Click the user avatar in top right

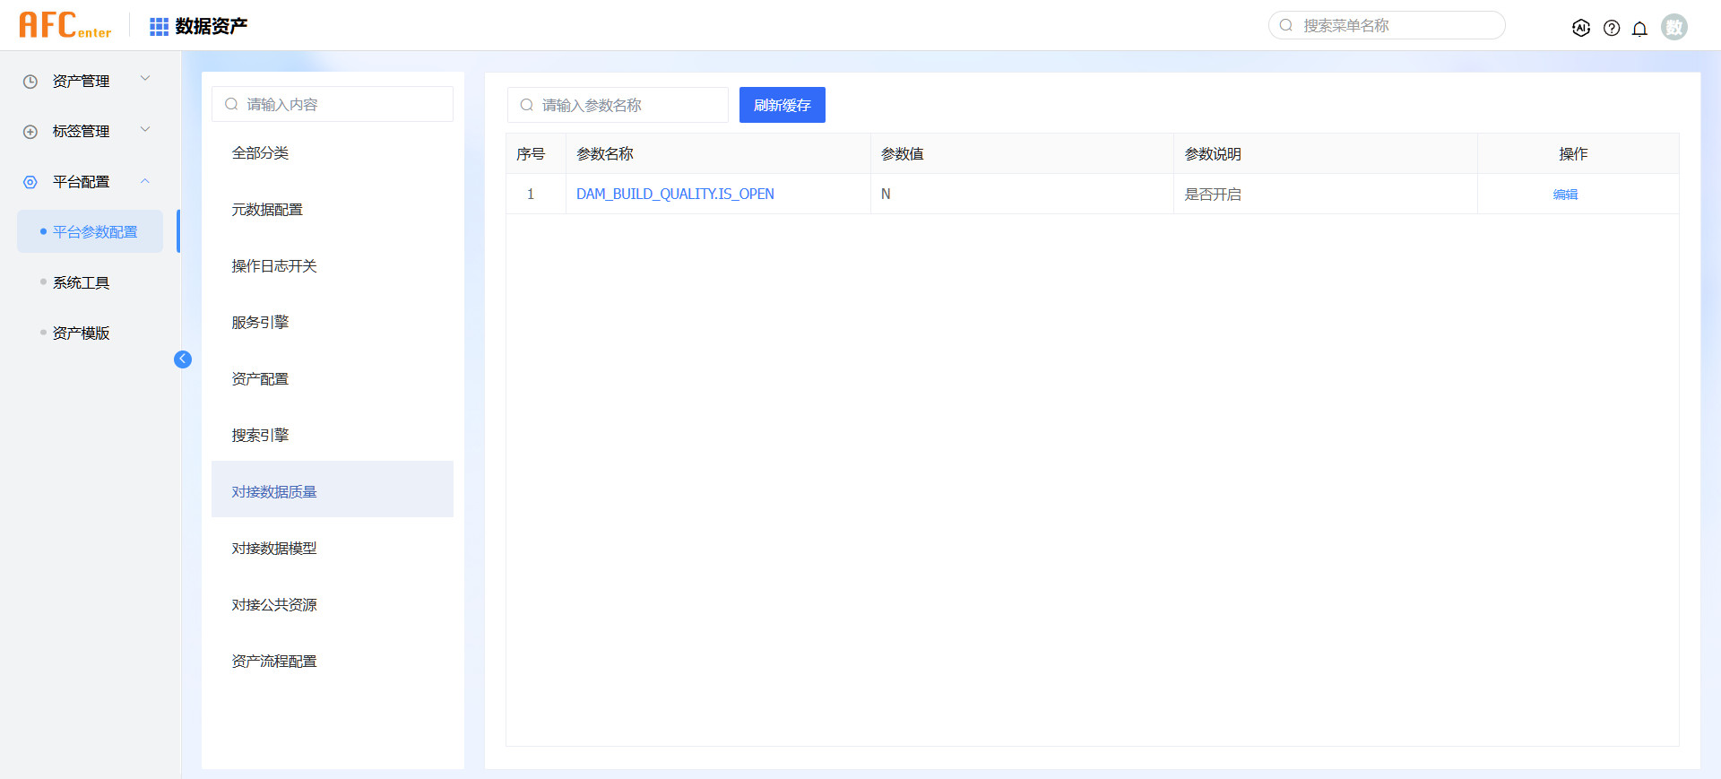(1673, 27)
